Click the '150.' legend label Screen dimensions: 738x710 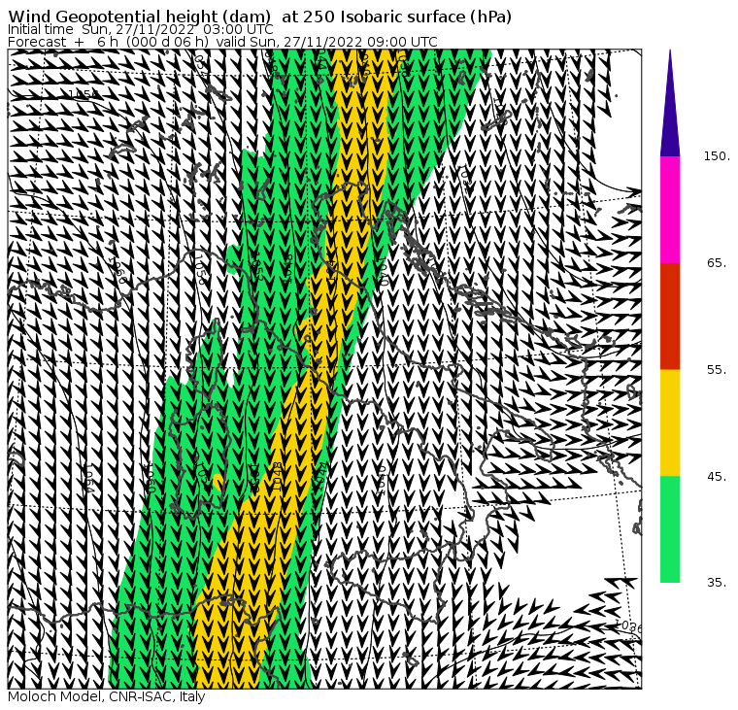[717, 156]
